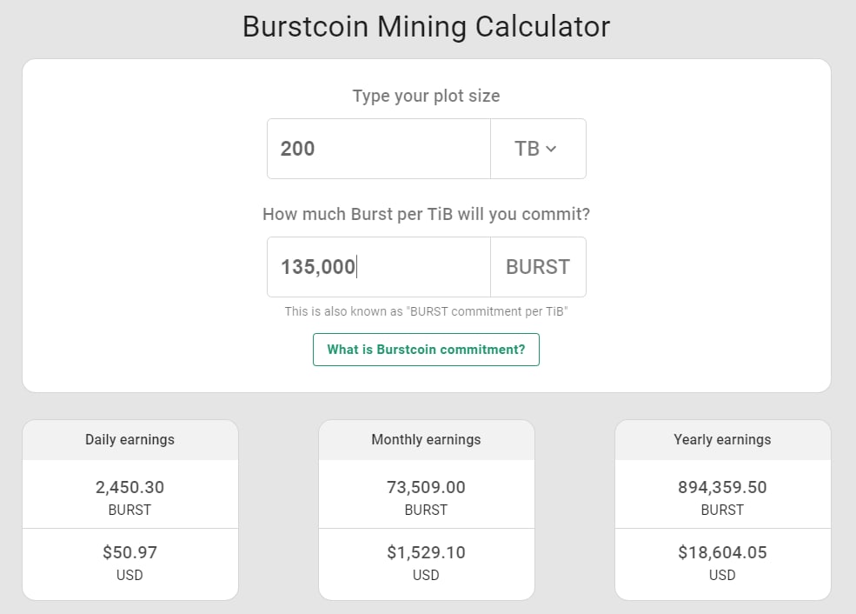Image resolution: width=856 pixels, height=614 pixels.
Task: Click the BURST label under monthly earnings value
Action: (426, 510)
